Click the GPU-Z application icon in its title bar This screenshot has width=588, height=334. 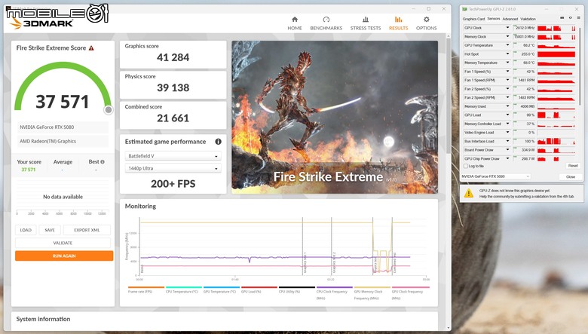464,9
